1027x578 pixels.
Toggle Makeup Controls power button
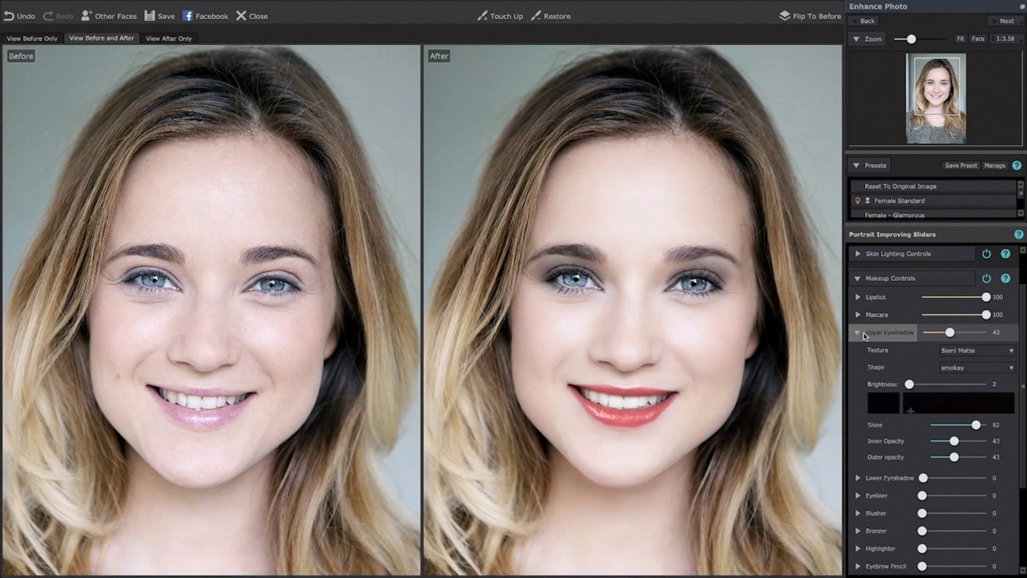(986, 278)
